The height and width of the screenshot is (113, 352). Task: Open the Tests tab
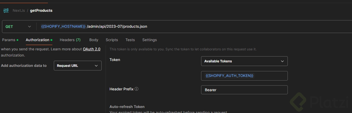[x=130, y=40]
